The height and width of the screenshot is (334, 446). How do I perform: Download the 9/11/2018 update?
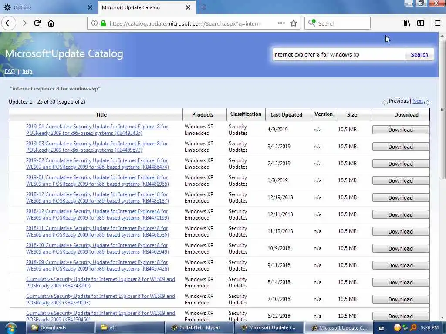tap(401, 266)
